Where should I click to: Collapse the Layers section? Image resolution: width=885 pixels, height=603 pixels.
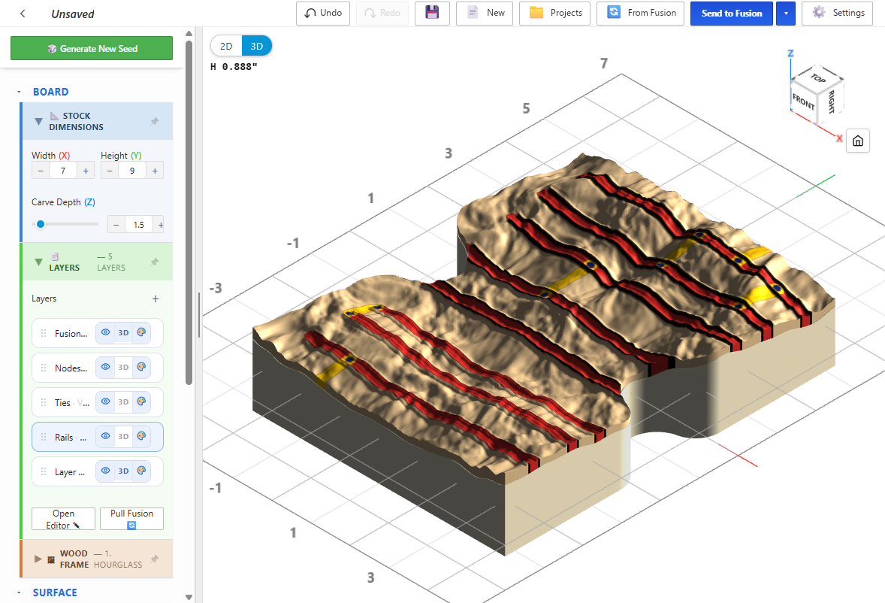(38, 262)
